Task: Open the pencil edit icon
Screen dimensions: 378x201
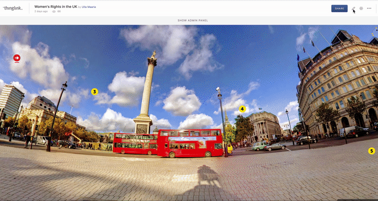Action: point(353,8)
